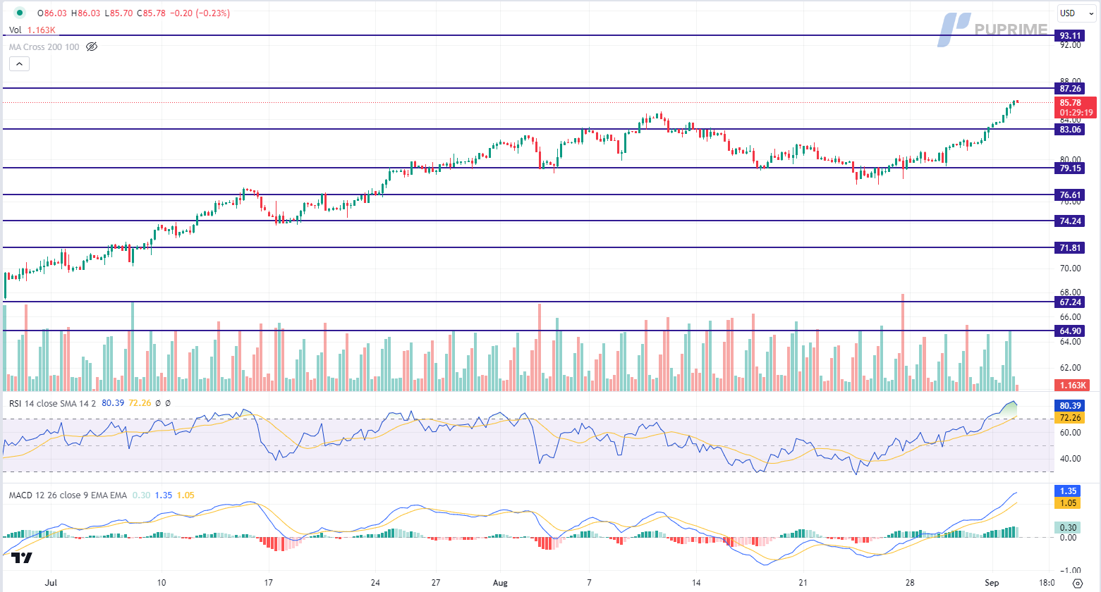This screenshot has height=592, width=1101.
Task: Click the 83.06 price line label
Action: (x=1070, y=130)
